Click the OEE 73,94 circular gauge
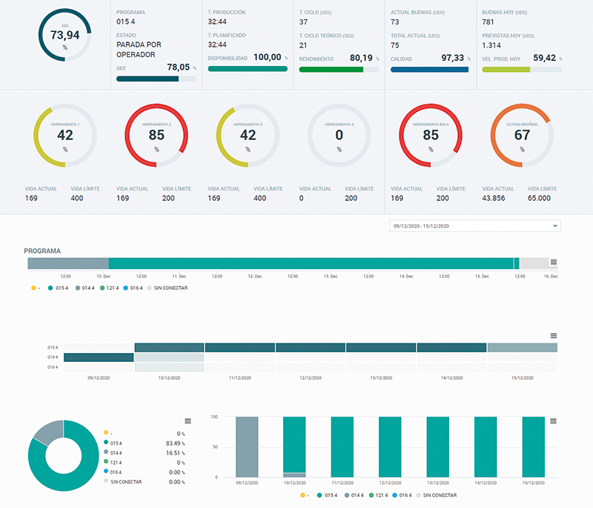The image size is (593, 508). pos(64,35)
